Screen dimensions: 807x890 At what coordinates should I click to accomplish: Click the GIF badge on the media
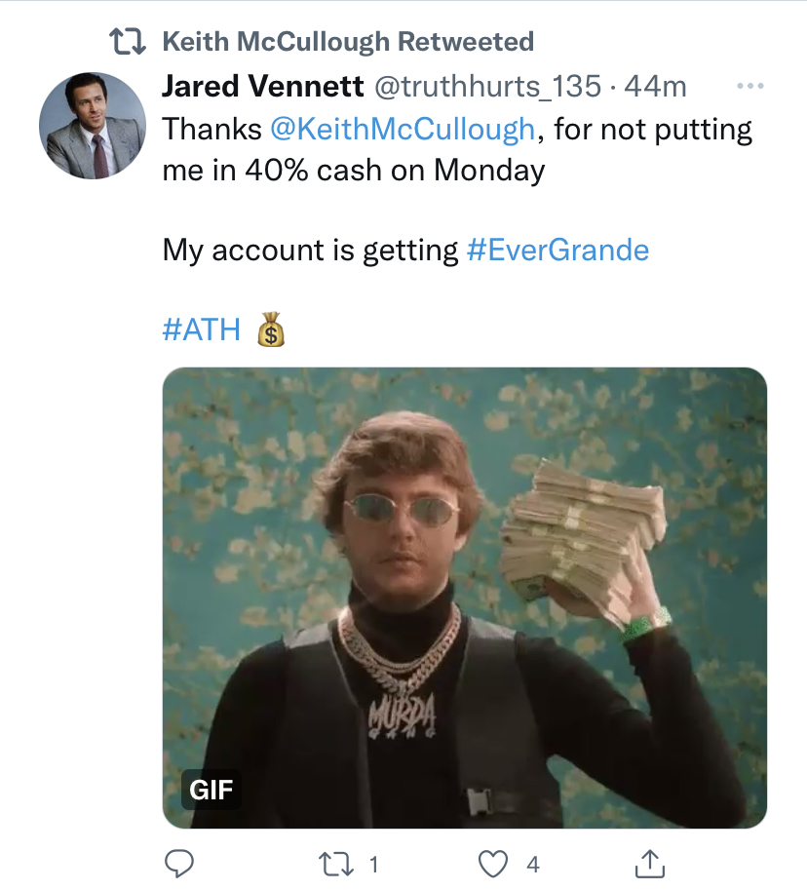click(x=211, y=788)
